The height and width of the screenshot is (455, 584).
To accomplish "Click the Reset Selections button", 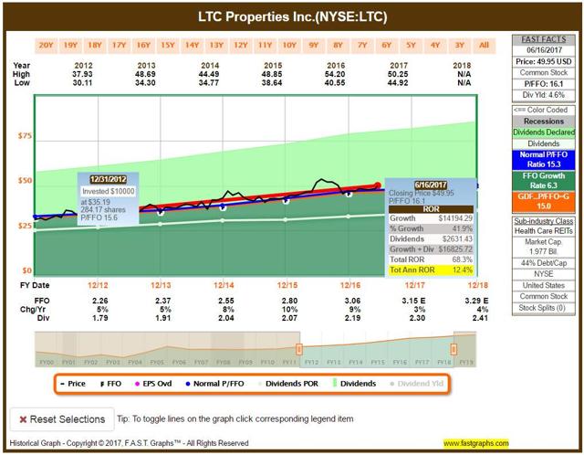I will click(62, 419).
